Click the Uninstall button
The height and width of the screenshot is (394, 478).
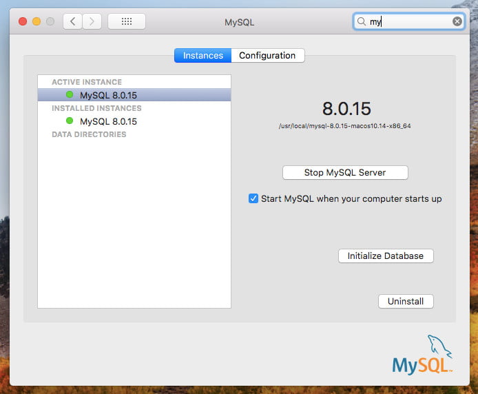tap(406, 301)
